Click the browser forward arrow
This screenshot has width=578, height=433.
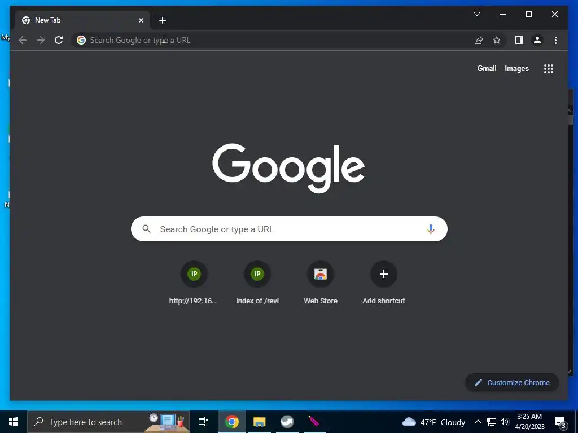(41, 40)
